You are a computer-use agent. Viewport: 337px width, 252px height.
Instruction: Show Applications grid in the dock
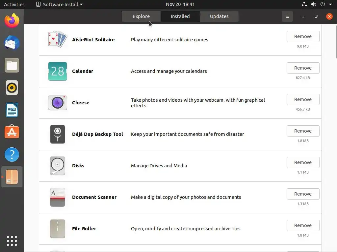click(x=12, y=241)
